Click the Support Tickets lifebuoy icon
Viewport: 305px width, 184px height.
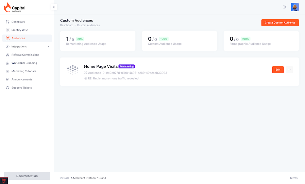[7, 88]
